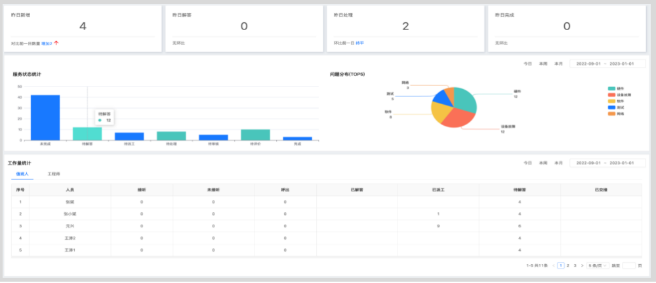Click the red up-arrow trend icon
The image size is (656, 283).
[x=56, y=43]
